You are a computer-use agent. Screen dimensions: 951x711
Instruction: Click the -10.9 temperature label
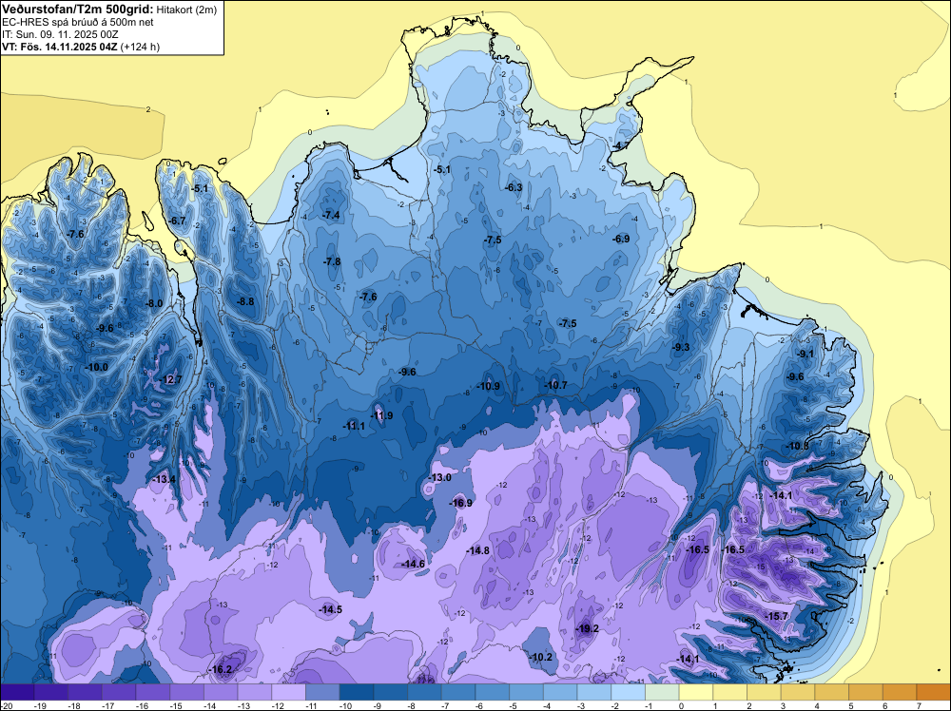click(488, 386)
